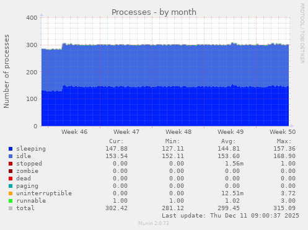Click the zombie legend color swatch
This screenshot has width=308, height=230.
tap(11, 171)
